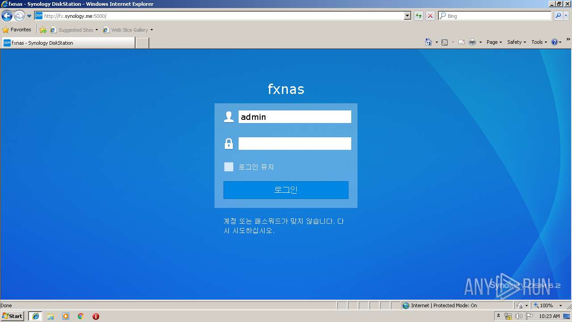
Task: Click the 로그인 button
Action: (x=286, y=190)
